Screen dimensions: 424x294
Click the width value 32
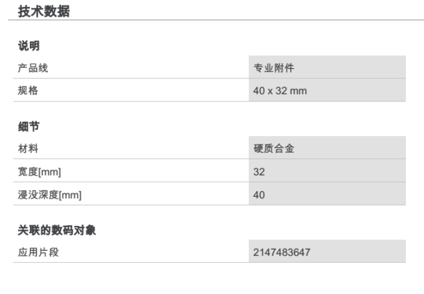259,172
